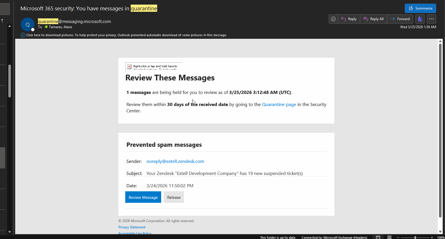Click the presence status dot on avatar
Screen dimensions: 445x239
pos(33,30)
